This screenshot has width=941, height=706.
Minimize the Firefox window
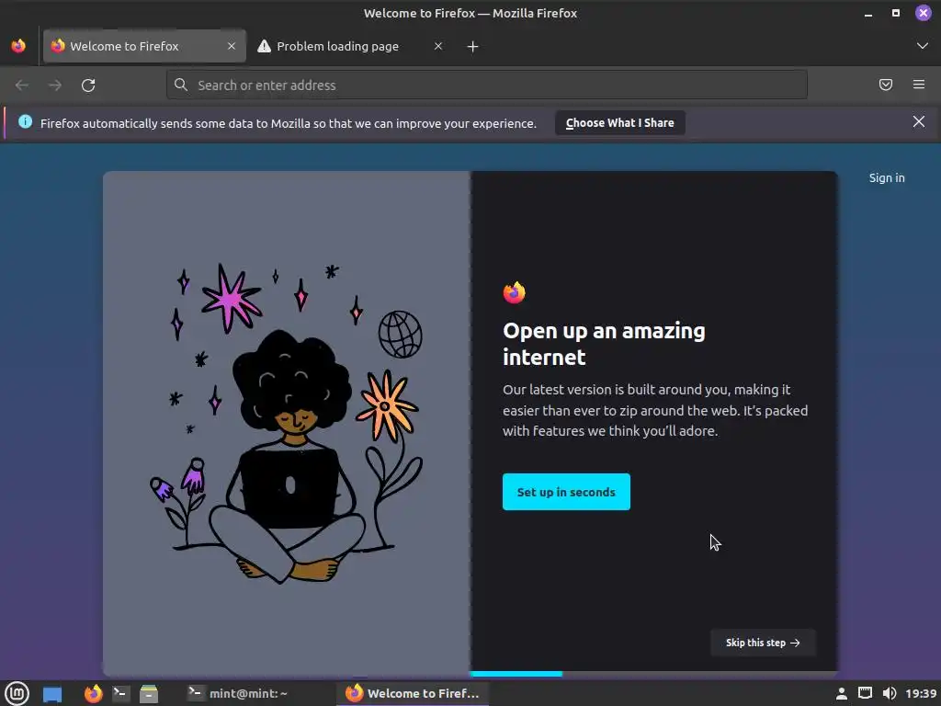868,13
